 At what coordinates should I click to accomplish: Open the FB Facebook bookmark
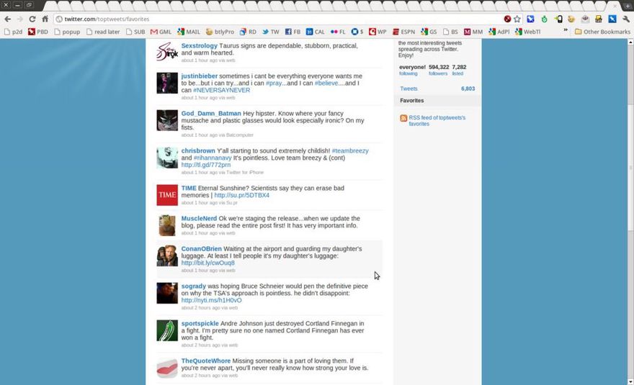(x=293, y=32)
